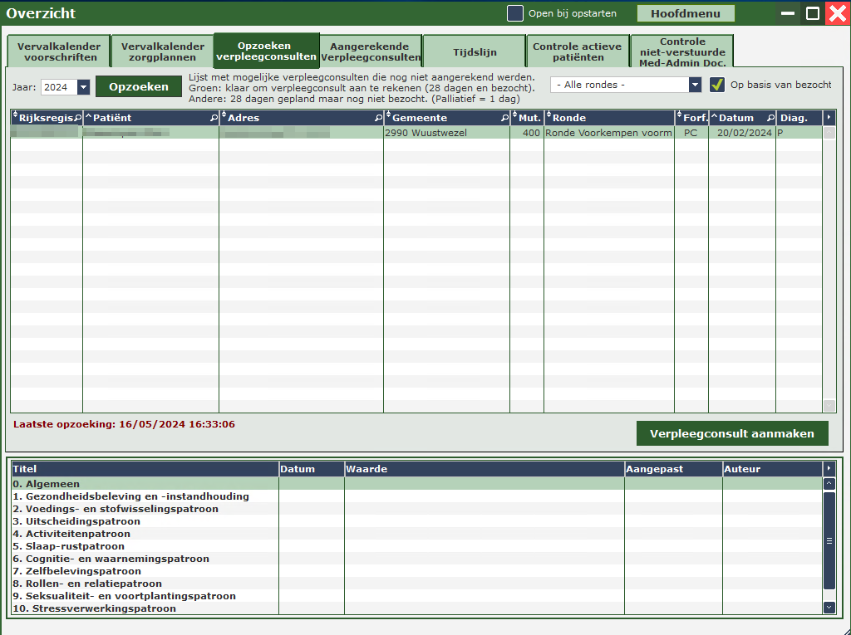Uncheck 'Op basis van bezocht'
This screenshot has height=635, width=851.
tap(717, 85)
